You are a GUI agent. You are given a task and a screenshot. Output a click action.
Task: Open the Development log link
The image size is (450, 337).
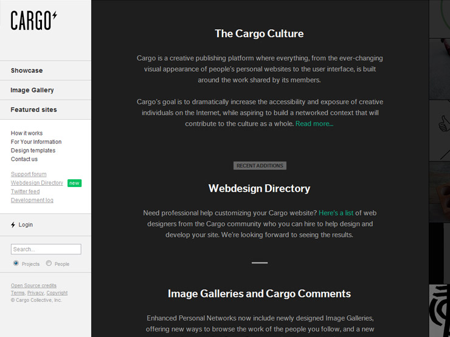coord(32,200)
